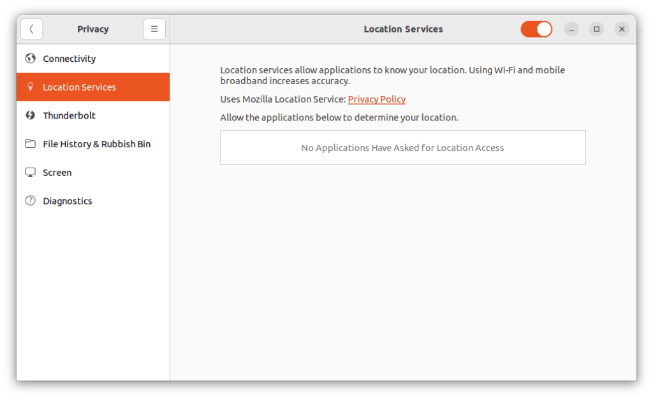653x399 pixels.
Task: Click the File History folder icon
Action: [x=31, y=143]
